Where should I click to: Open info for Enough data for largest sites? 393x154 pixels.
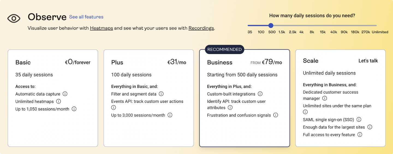tap(370, 127)
